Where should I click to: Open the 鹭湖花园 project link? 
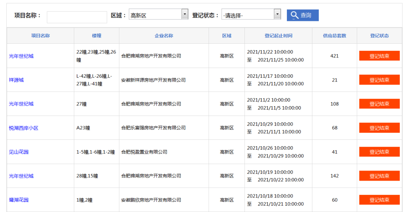click(19, 200)
